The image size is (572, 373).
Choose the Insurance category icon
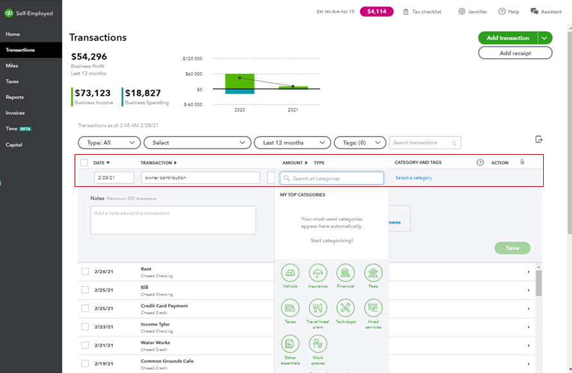click(x=317, y=273)
